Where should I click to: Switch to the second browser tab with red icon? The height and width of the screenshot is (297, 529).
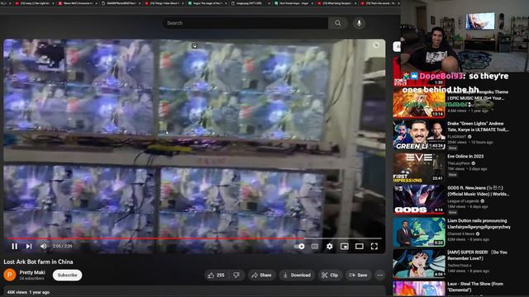(77, 3)
